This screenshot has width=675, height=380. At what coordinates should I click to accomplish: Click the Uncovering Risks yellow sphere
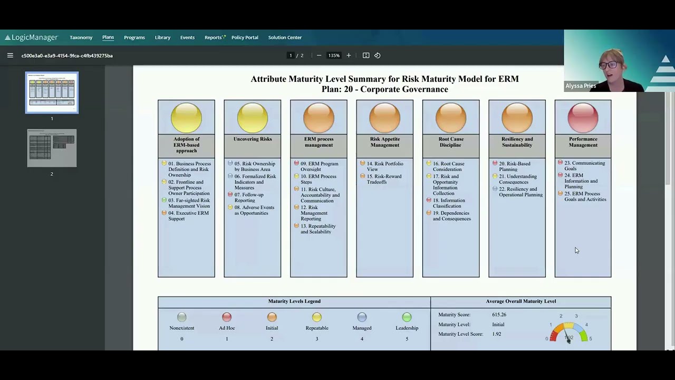(x=253, y=117)
